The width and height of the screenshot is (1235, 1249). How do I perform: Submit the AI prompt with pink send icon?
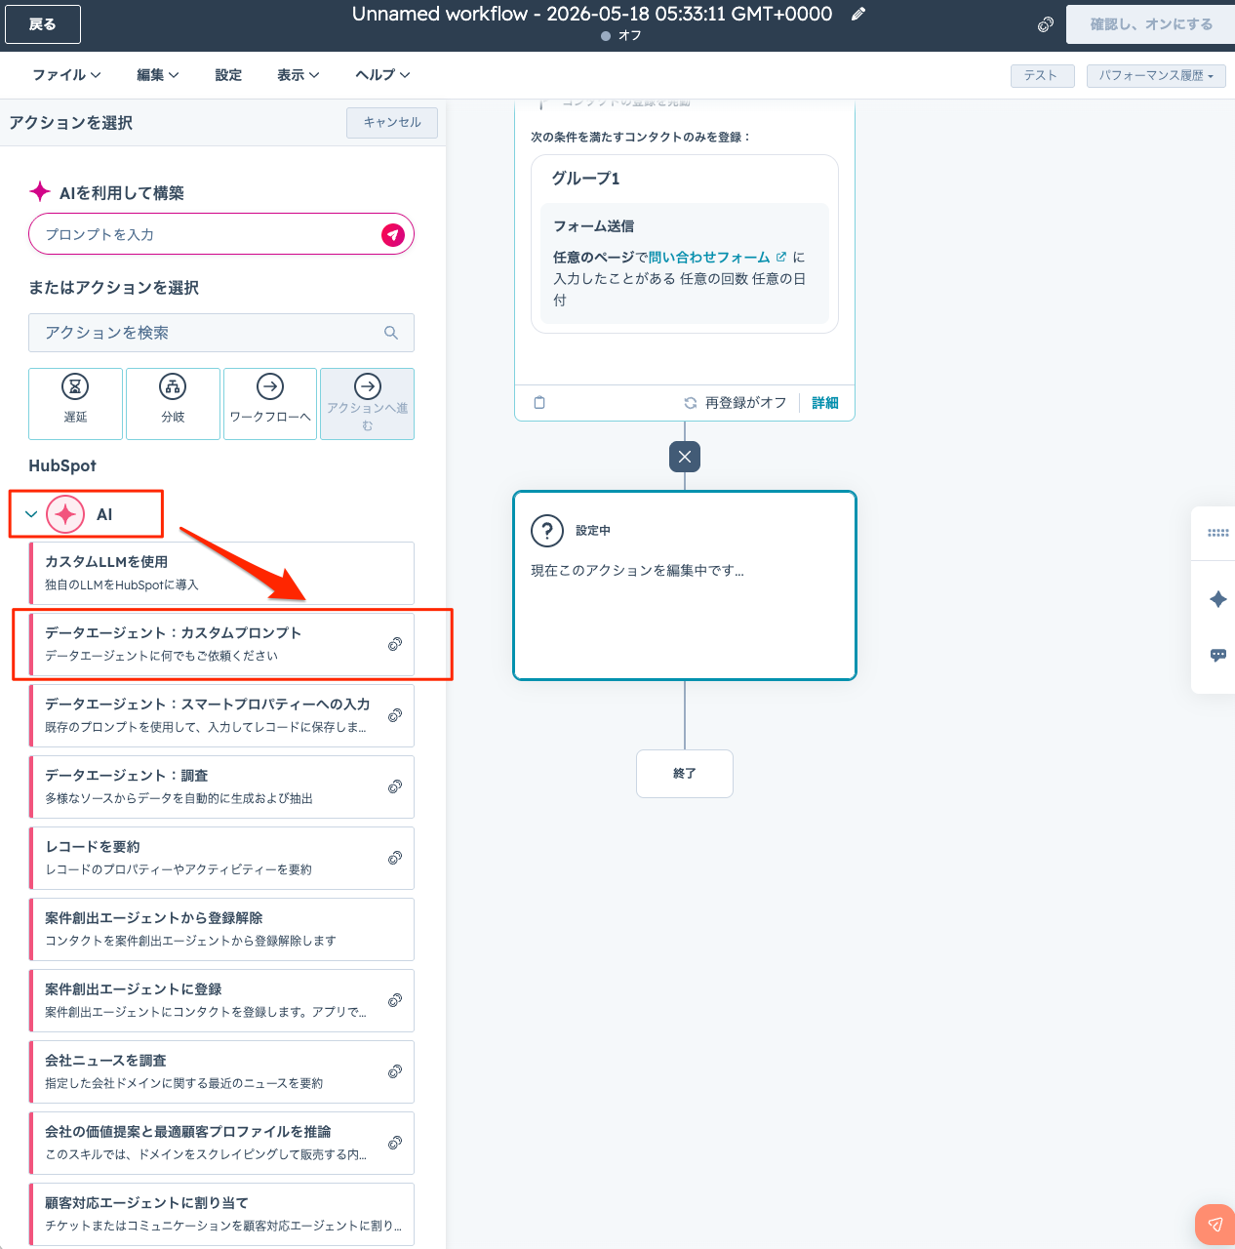click(393, 234)
